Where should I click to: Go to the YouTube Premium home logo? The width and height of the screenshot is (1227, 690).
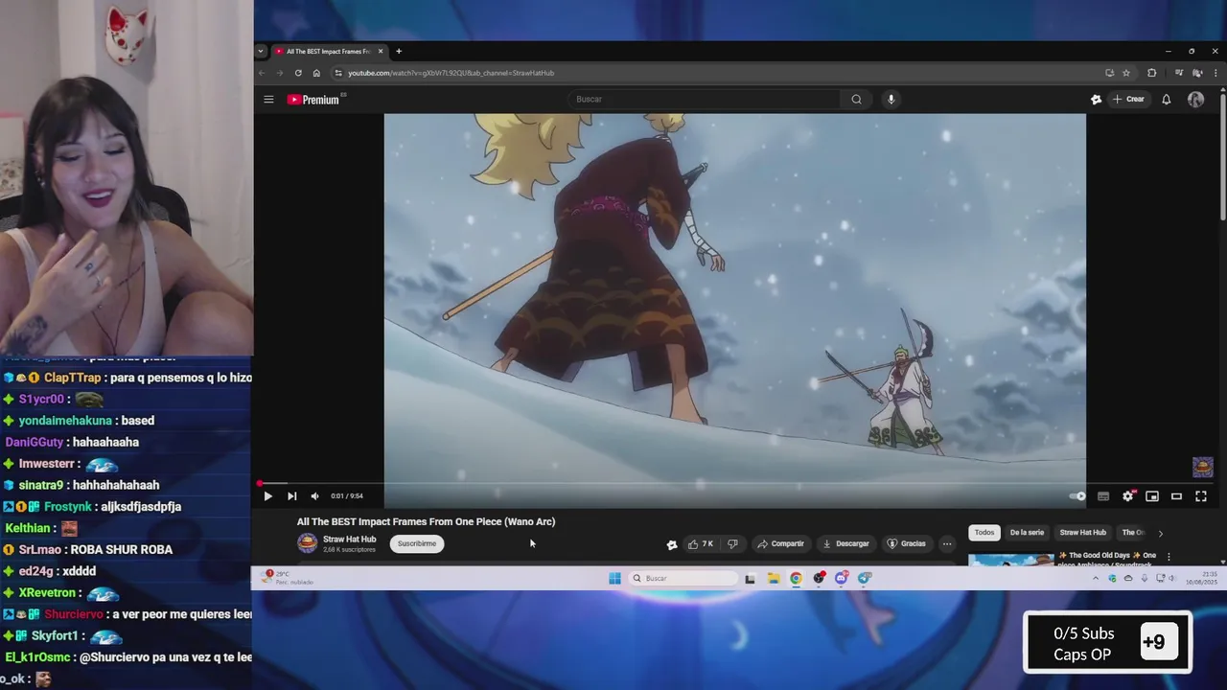tap(313, 100)
